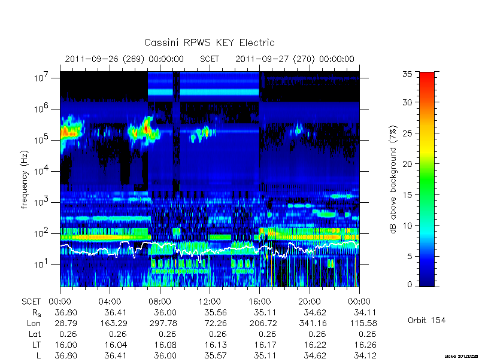The width and height of the screenshot is (479, 359).
Task: Click the LT value '16.04'
Action: pos(115,345)
